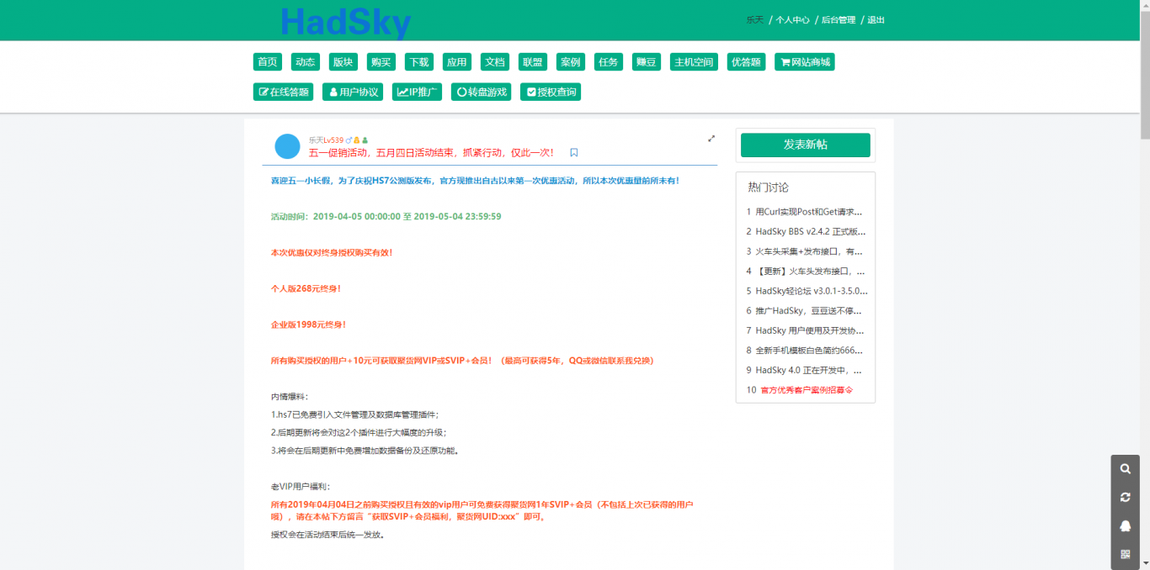
Task: Open 授权查询 navigation item
Action: click(x=551, y=92)
